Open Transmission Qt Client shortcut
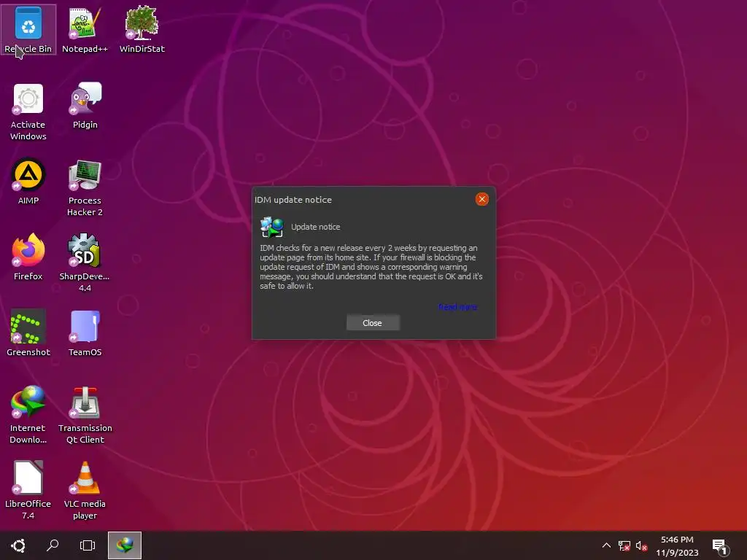Viewport: 747px width, 560px height. 85,415
